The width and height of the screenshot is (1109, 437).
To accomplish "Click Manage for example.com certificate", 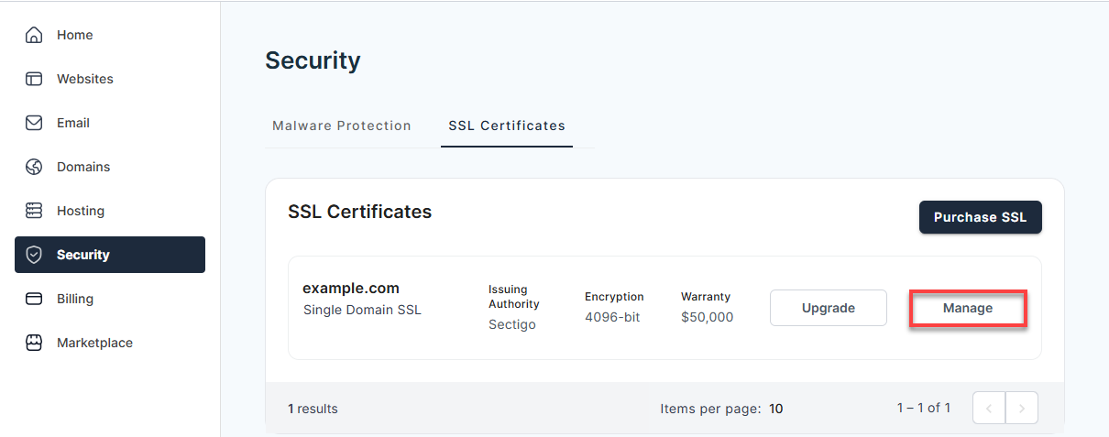I will [968, 308].
